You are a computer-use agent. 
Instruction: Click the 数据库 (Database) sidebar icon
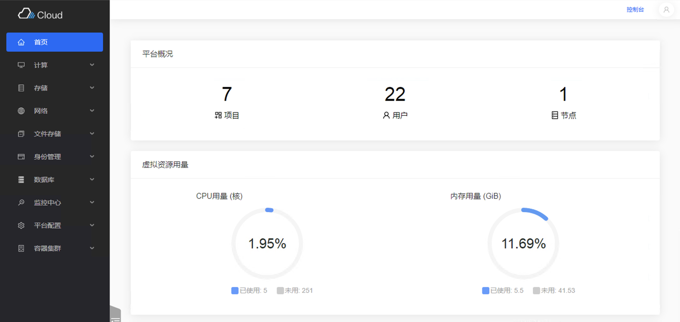[21, 179]
